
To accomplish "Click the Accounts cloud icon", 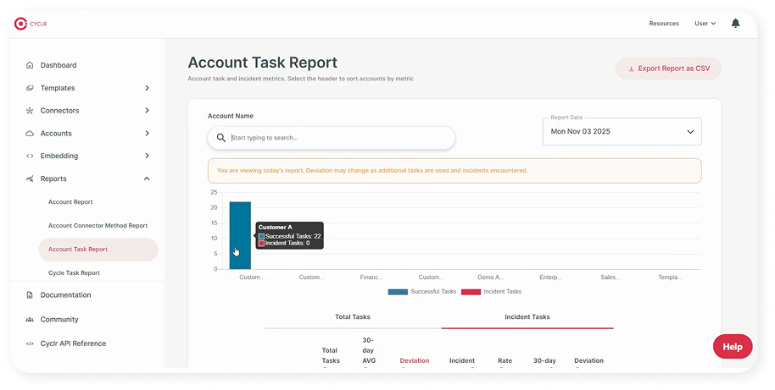I will (x=30, y=134).
